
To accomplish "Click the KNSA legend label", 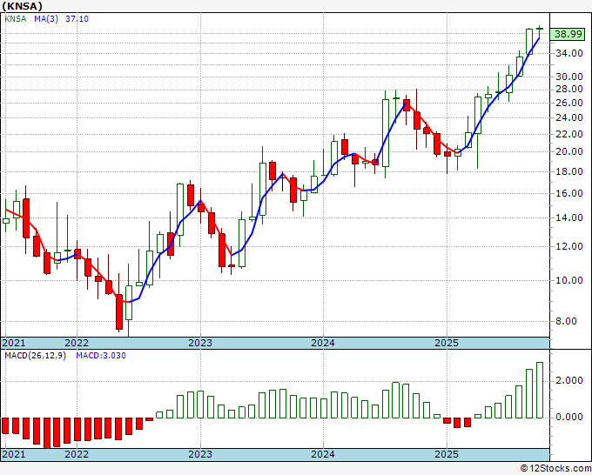I will coord(15,19).
